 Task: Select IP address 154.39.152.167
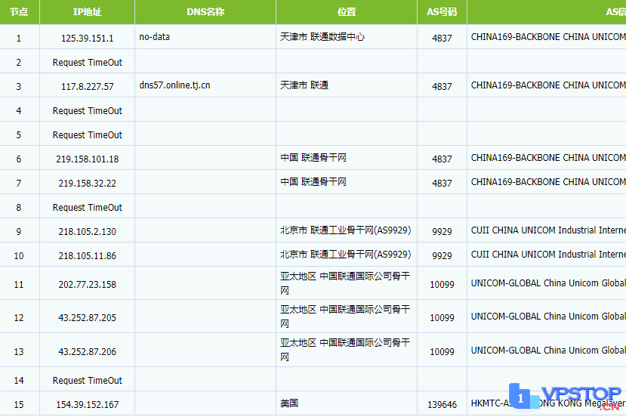87,405
